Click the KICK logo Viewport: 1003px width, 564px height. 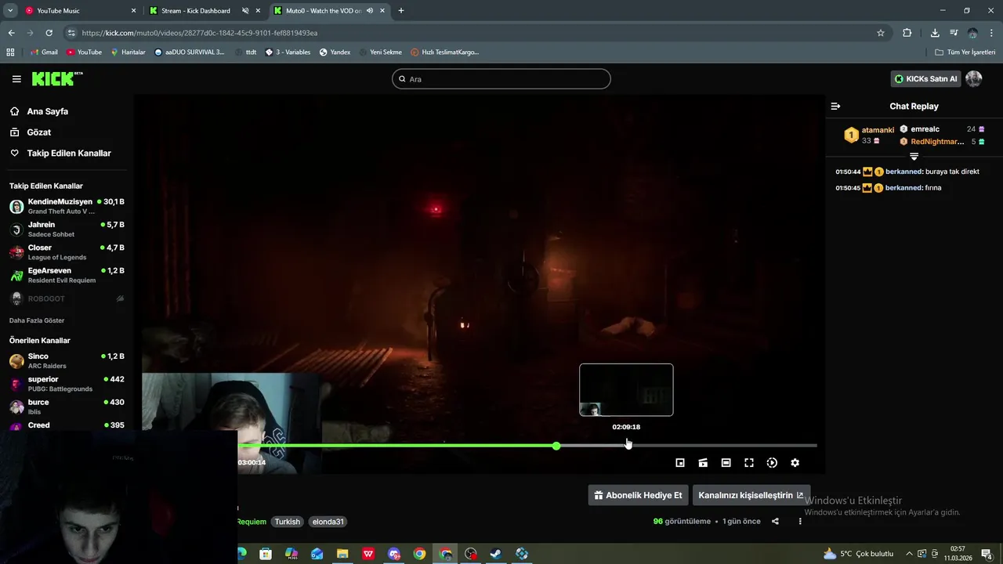pyautogui.click(x=57, y=79)
